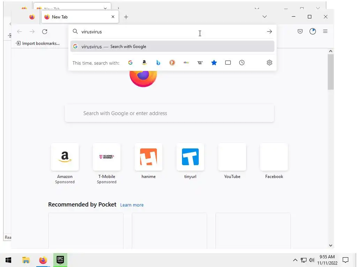Search this time with Wikipedia icon
The height and width of the screenshot is (267, 357).
200,63
